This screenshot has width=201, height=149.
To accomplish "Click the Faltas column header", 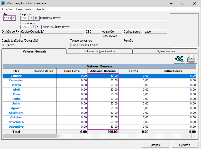I will [x=134, y=71].
